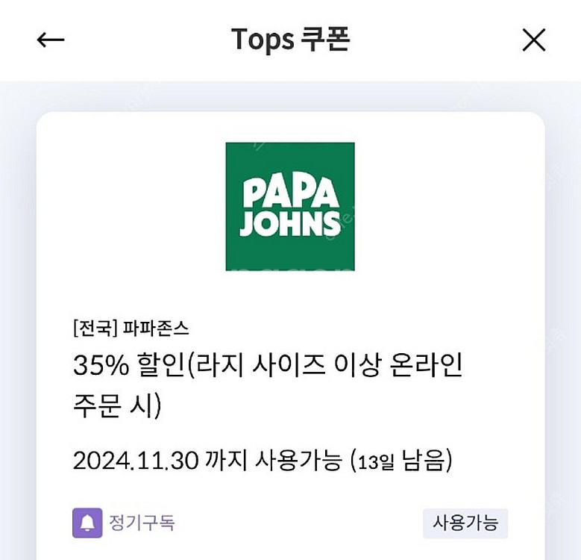Click the 정기구독 label
The width and height of the screenshot is (581, 560).
click(142, 523)
